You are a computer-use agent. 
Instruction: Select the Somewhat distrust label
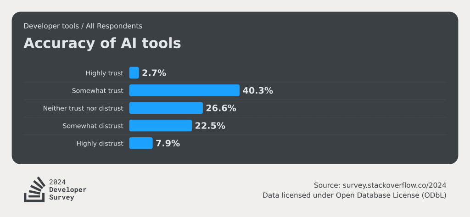pos(93,126)
